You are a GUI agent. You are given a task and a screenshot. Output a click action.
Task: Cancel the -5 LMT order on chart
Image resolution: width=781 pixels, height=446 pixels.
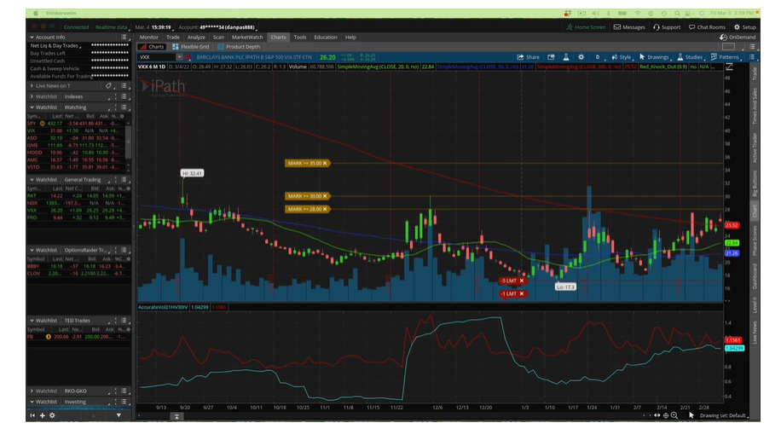coord(522,281)
